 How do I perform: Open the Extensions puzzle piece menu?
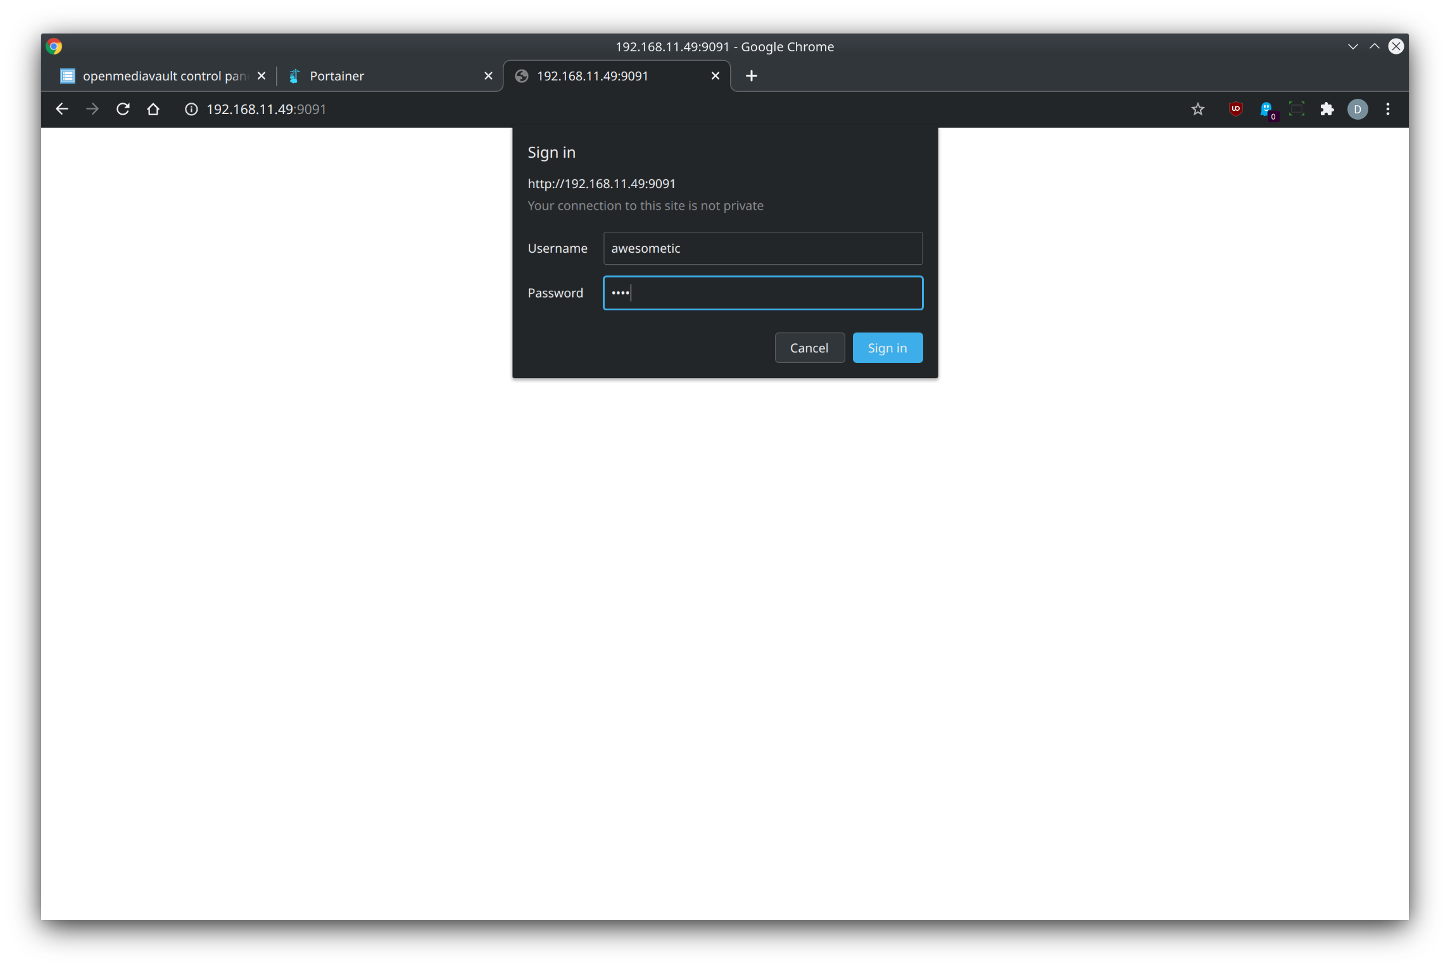[x=1327, y=109]
